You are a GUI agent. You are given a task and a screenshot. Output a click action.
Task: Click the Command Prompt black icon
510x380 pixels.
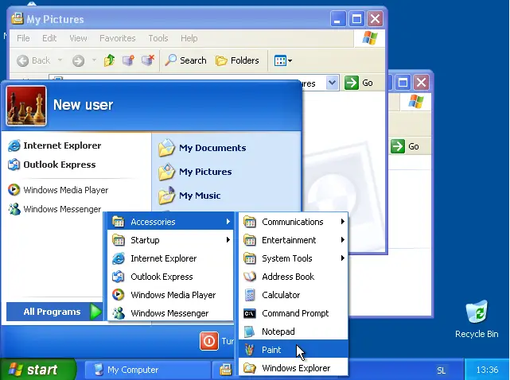tap(250, 313)
